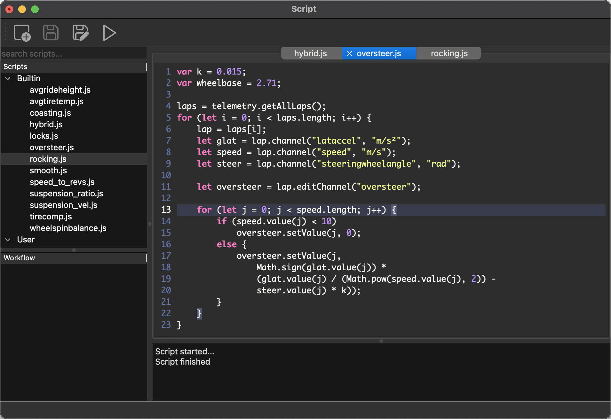The height and width of the screenshot is (419, 611).
Task: Select speed_to_revs.js script
Action: point(62,182)
